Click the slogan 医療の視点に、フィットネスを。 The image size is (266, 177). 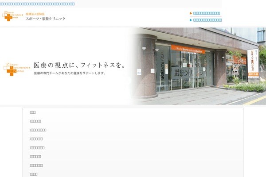pos(79,65)
